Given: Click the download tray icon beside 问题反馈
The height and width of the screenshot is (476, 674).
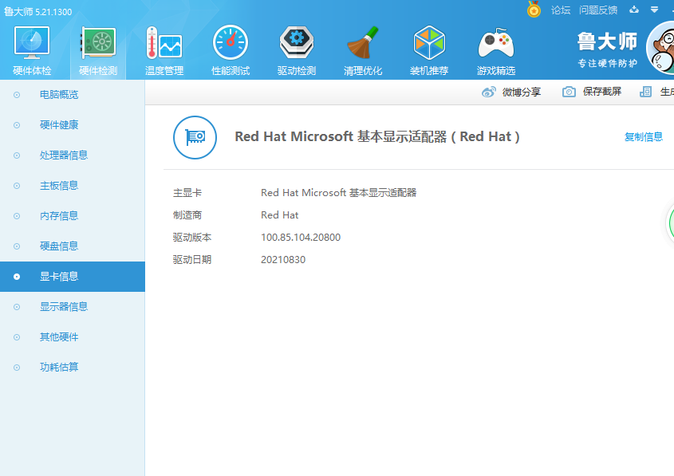Looking at the screenshot, I should point(634,10).
